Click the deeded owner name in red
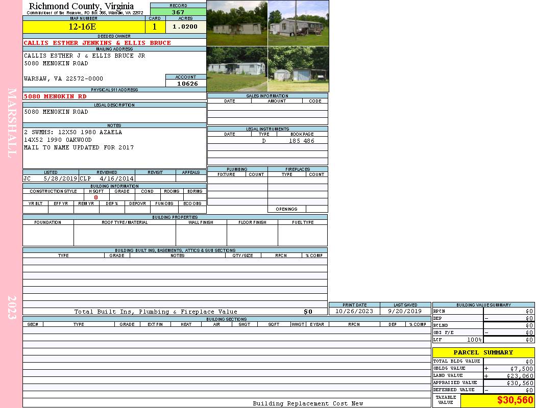536x408 pixels. pos(97,43)
